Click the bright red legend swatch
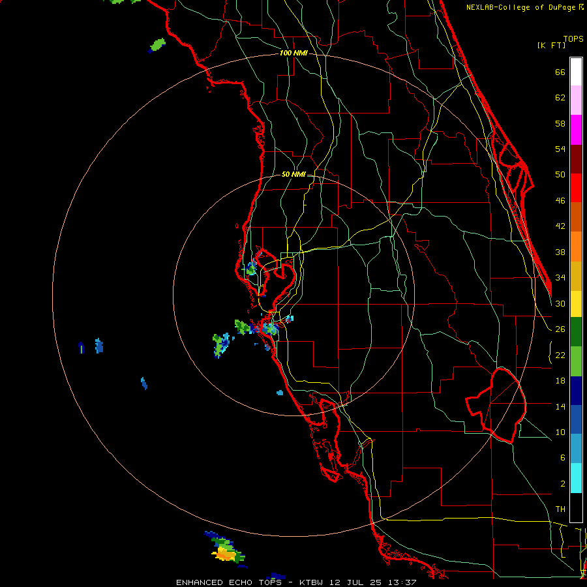This screenshot has width=587, height=587. (576, 188)
